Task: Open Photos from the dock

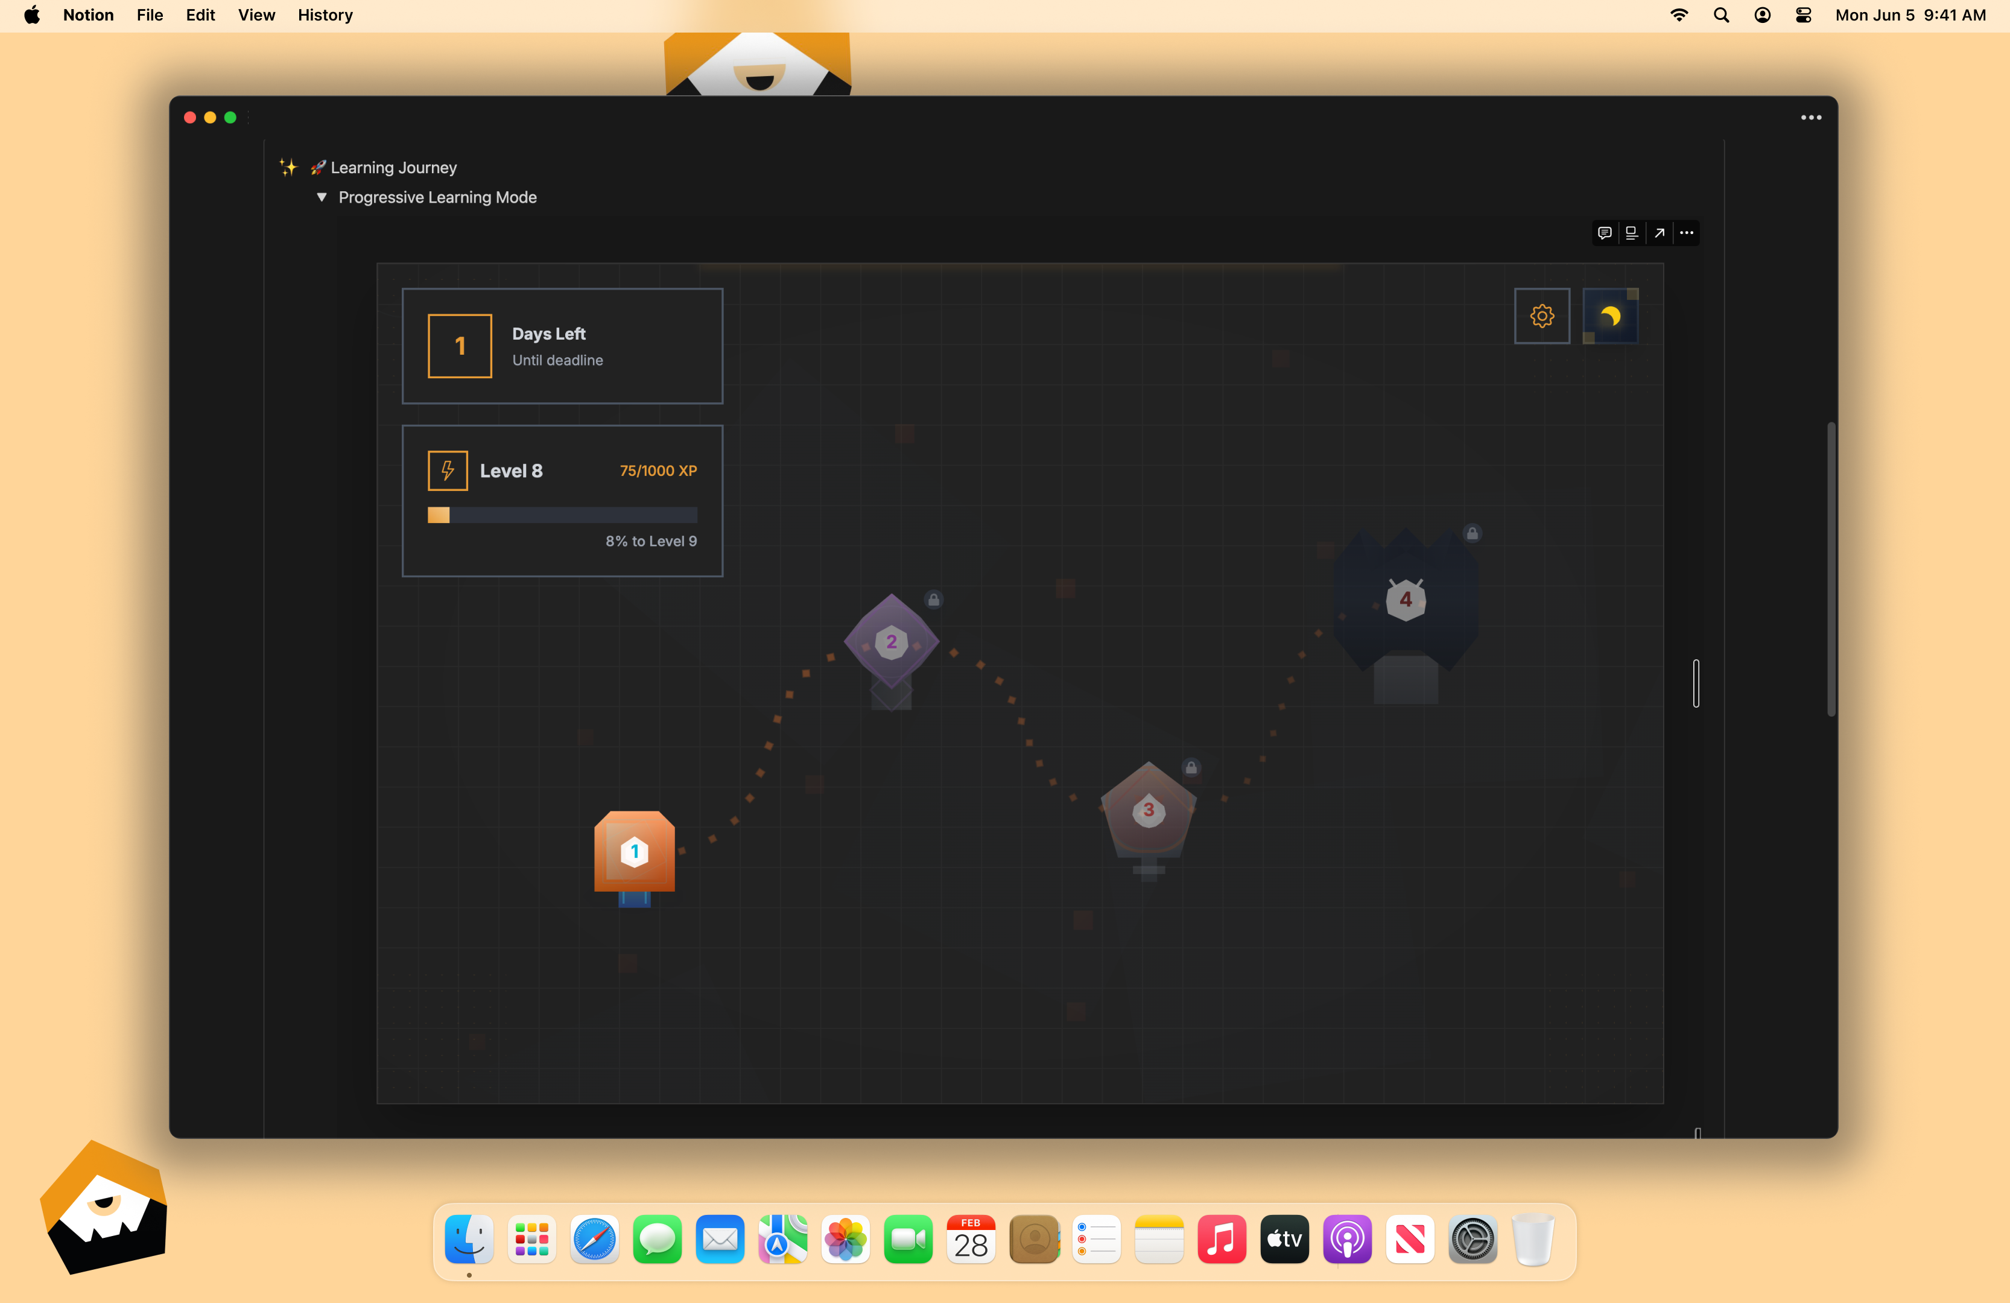Action: tap(845, 1239)
